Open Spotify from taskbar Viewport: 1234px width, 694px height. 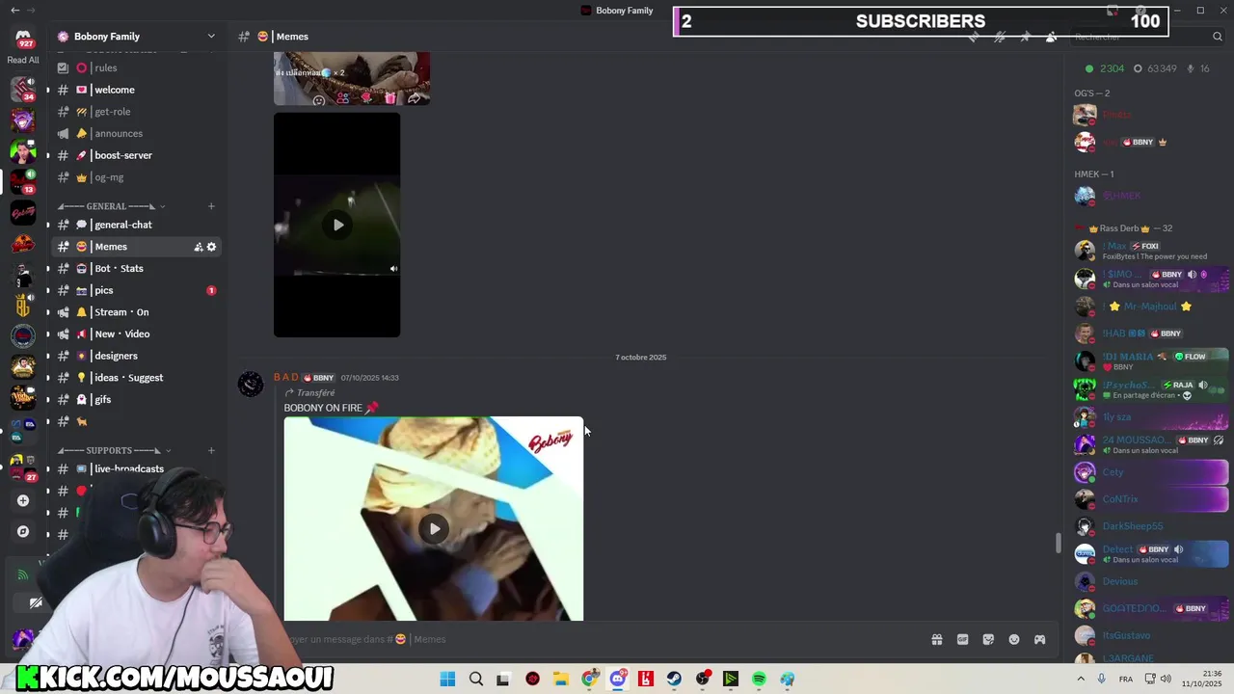point(759,680)
